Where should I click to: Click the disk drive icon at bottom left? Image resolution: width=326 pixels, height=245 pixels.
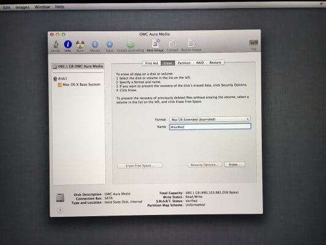(x=61, y=198)
